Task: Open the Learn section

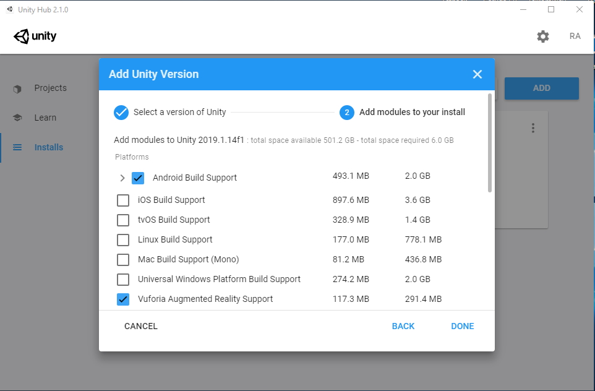Action: pyautogui.click(x=45, y=118)
